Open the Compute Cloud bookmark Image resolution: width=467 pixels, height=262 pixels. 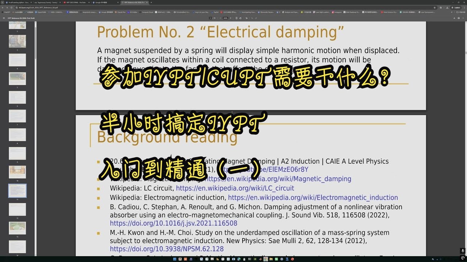click(146, 12)
